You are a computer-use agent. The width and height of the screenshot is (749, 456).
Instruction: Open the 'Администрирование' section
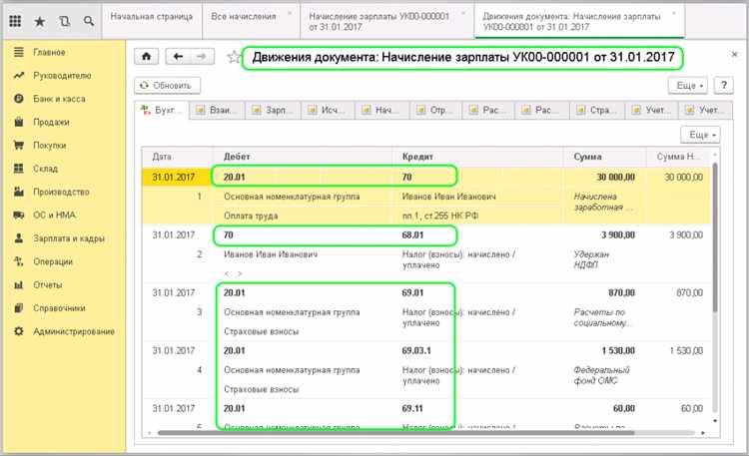[x=73, y=330]
